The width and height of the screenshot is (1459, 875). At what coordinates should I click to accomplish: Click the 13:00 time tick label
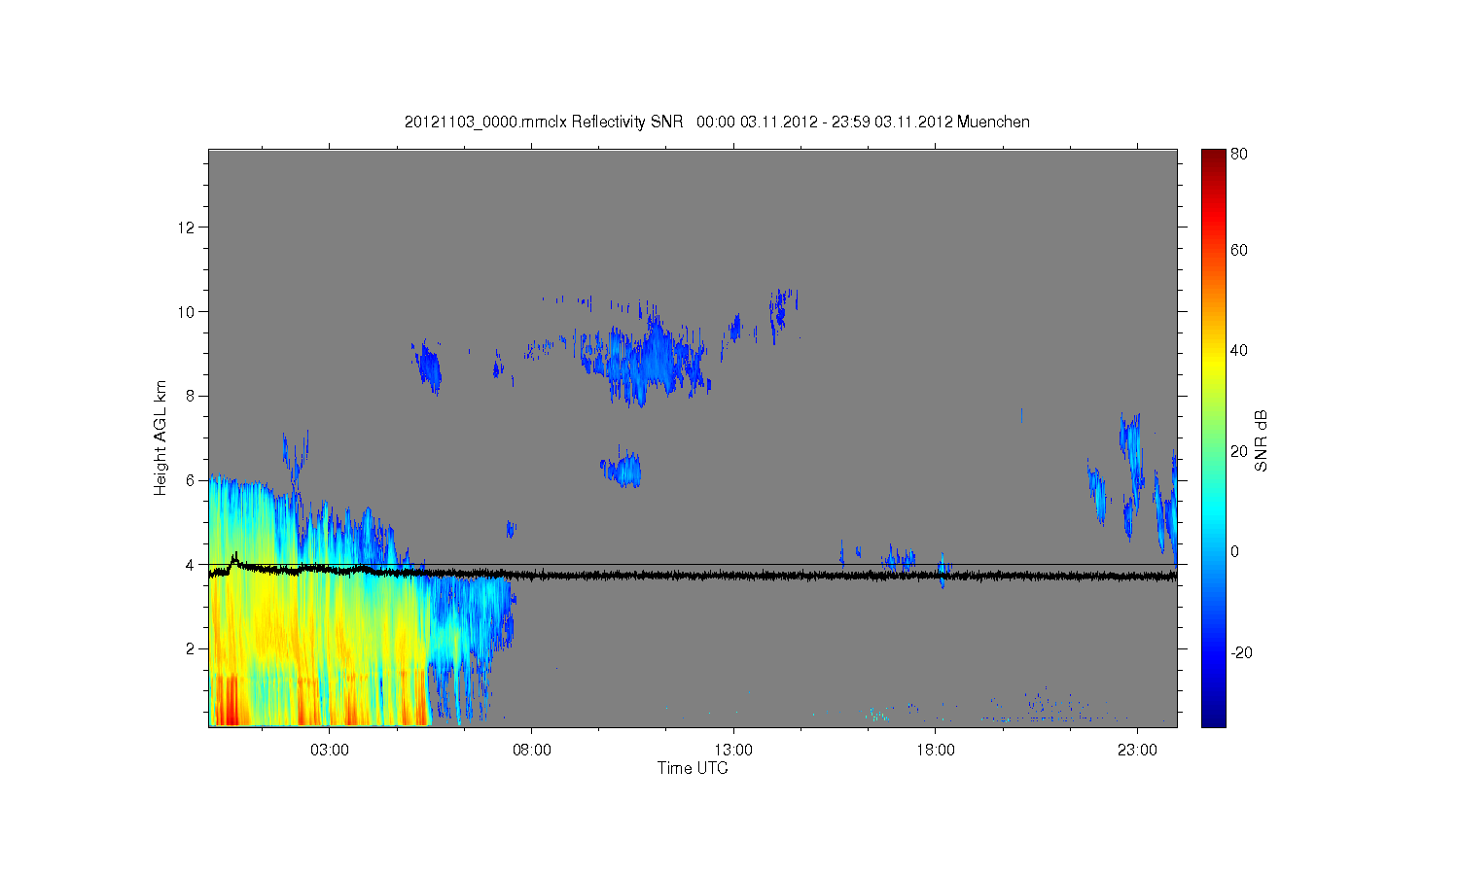[x=733, y=750]
